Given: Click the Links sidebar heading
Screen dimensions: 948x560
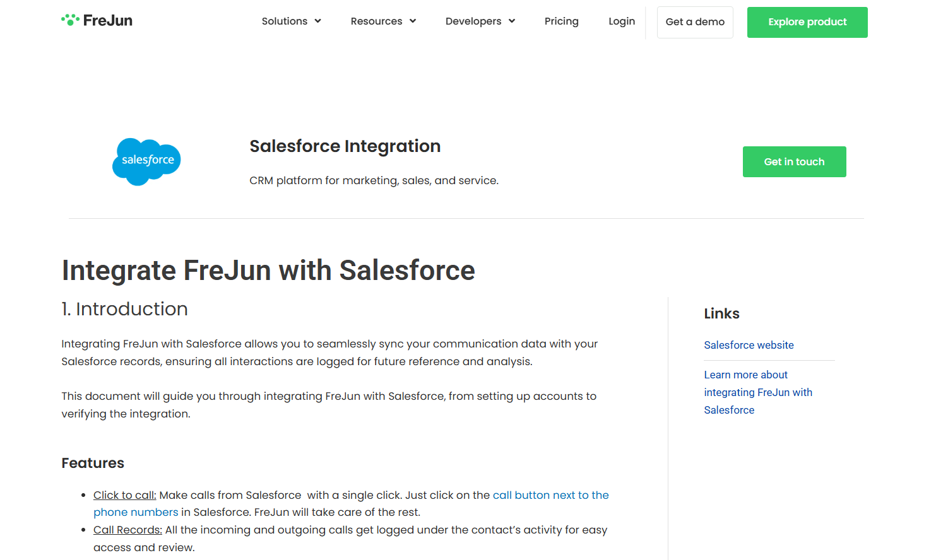Looking at the screenshot, I should click(721, 313).
